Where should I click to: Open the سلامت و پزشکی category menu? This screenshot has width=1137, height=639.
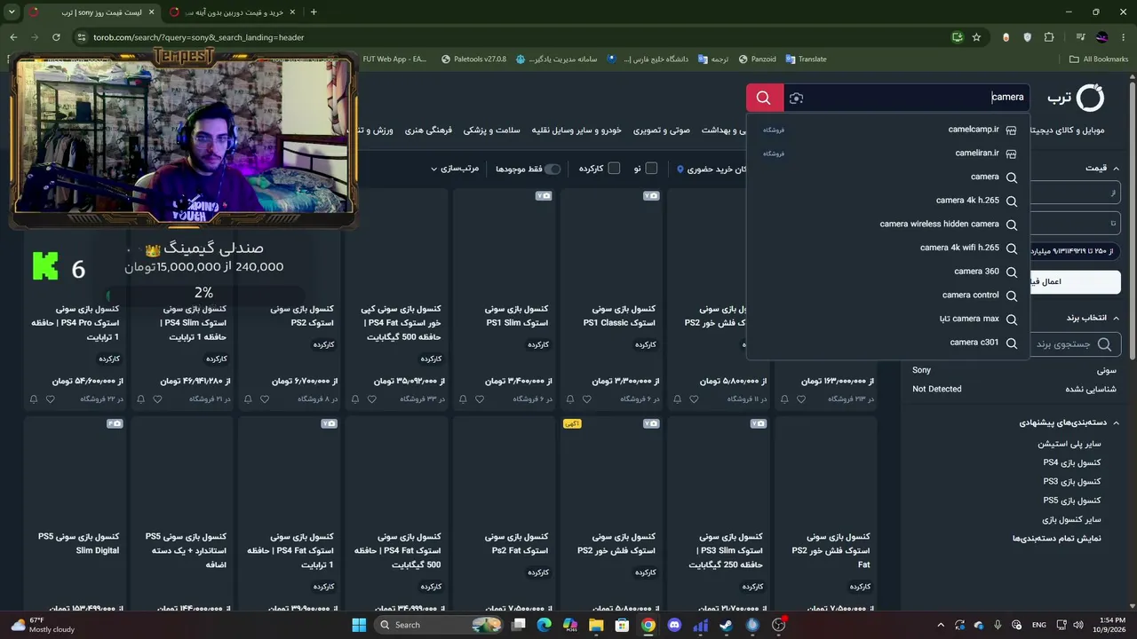click(491, 130)
